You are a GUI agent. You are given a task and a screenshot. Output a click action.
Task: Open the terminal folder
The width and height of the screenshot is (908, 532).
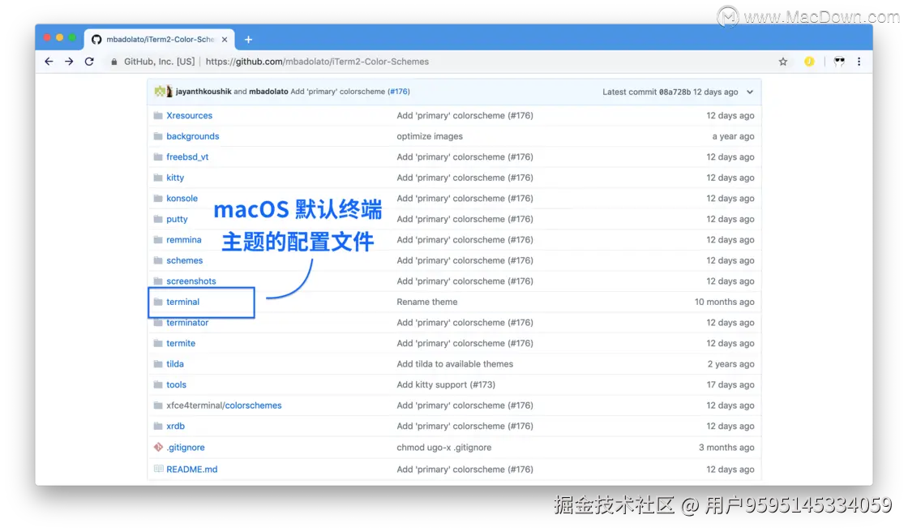182,302
